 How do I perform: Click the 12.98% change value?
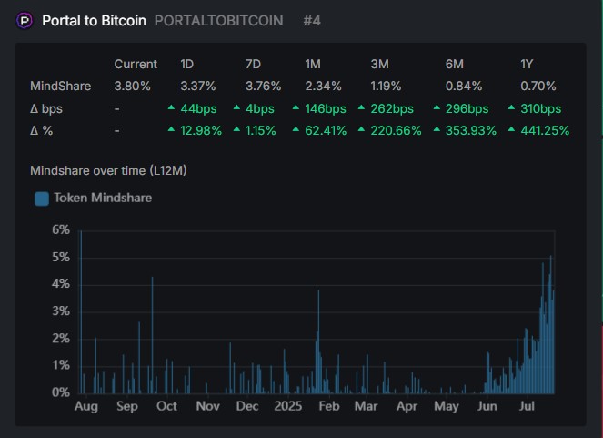coord(201,131)
